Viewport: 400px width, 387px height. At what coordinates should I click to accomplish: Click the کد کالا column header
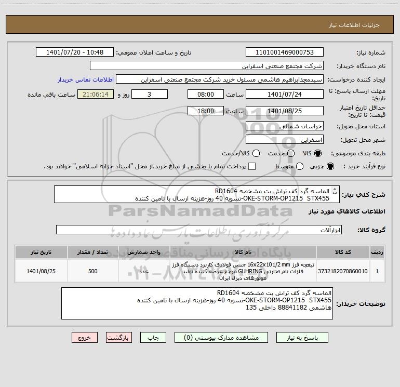pos(343,252)
